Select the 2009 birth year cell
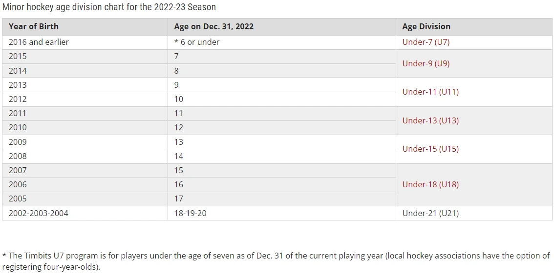The image size is (554, 278). [x=85, y=142]
